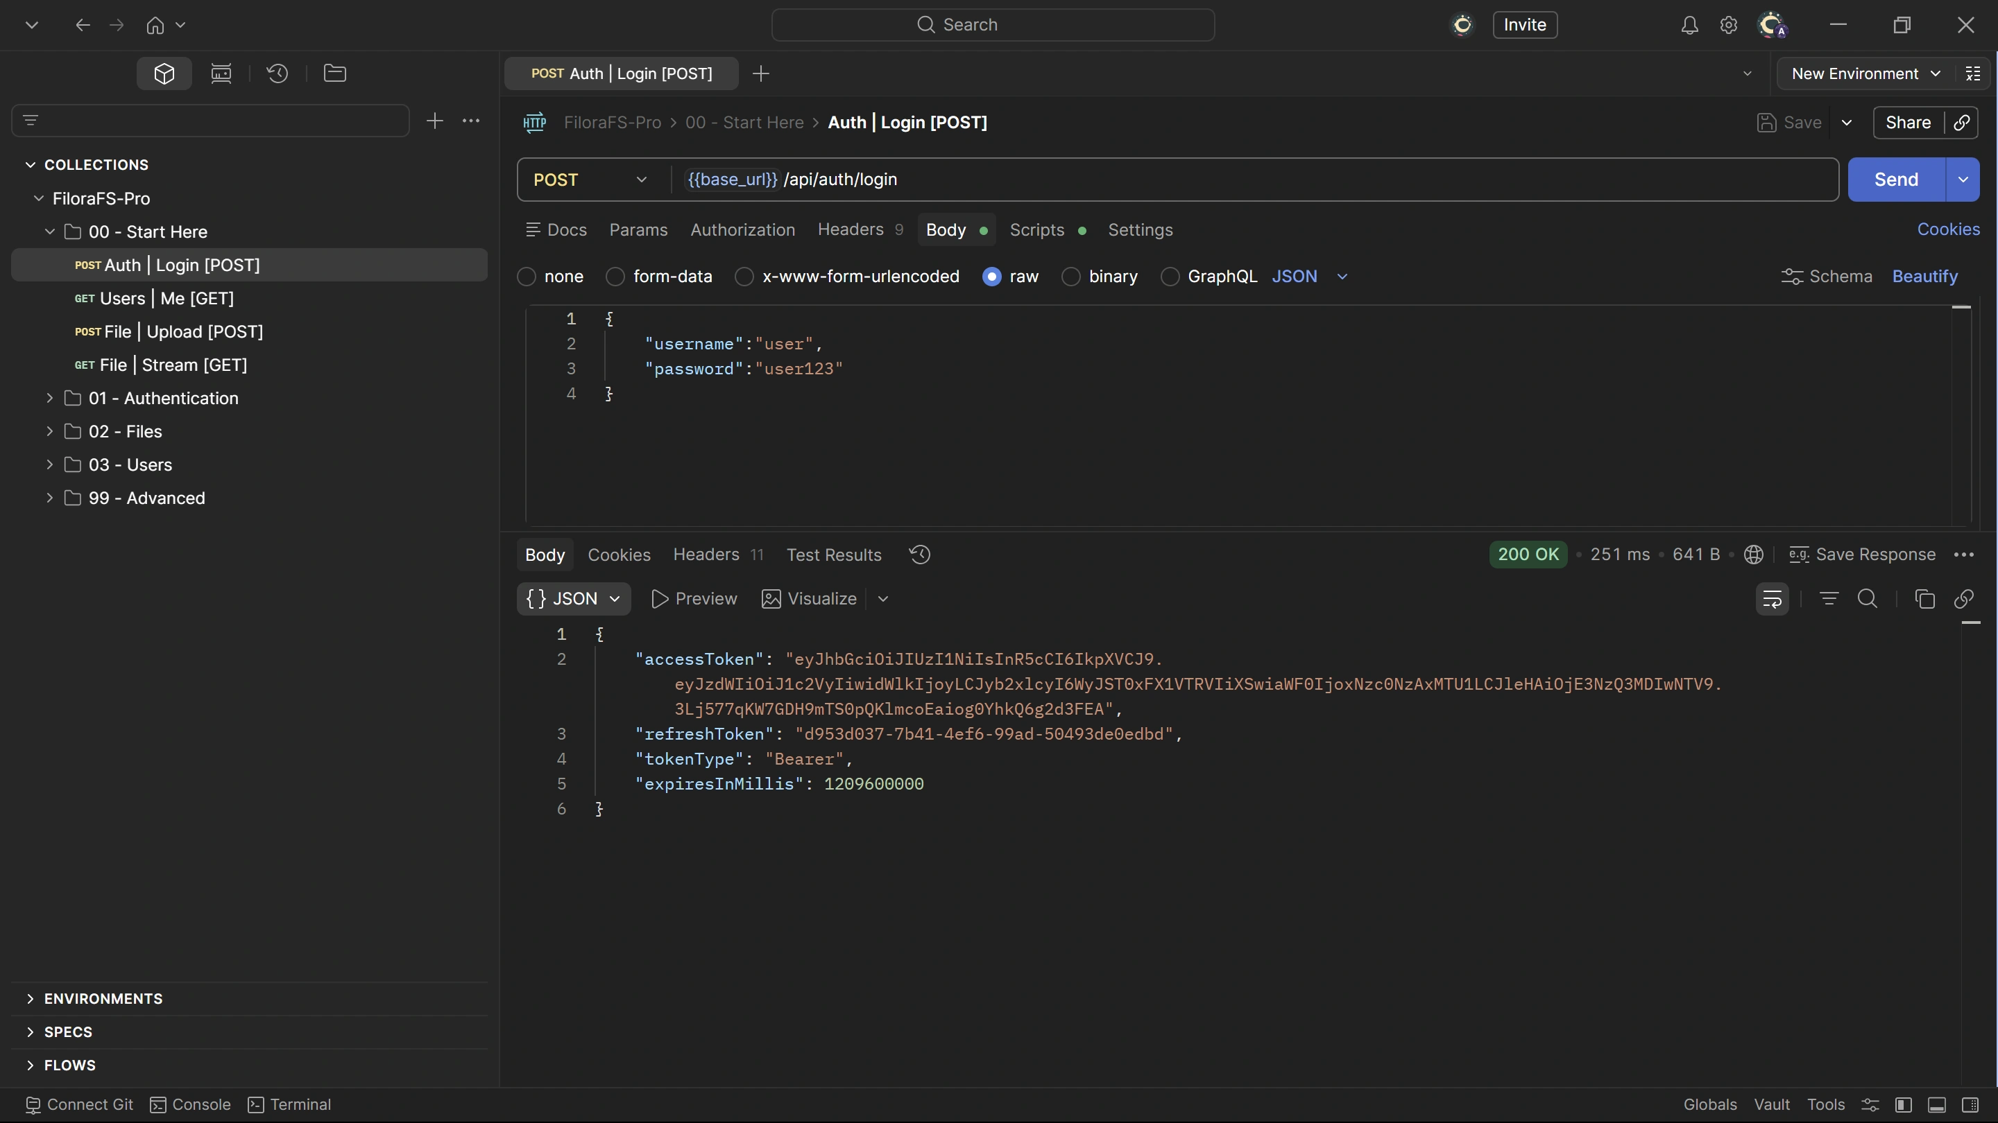View the Test Results response tab
The image size is (1998, 1123).
tap(834, 555)
